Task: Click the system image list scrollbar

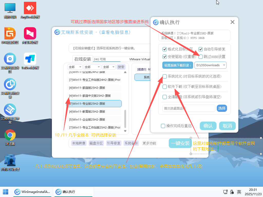Action: click(125, 118)
